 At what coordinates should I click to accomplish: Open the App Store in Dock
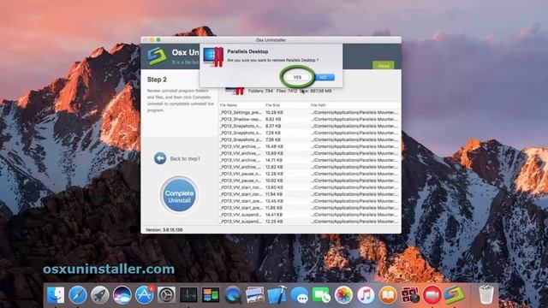(144, 295)
